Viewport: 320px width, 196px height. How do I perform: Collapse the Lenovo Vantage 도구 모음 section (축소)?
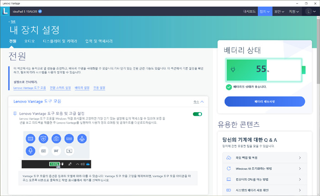click(x=198, y=102)
